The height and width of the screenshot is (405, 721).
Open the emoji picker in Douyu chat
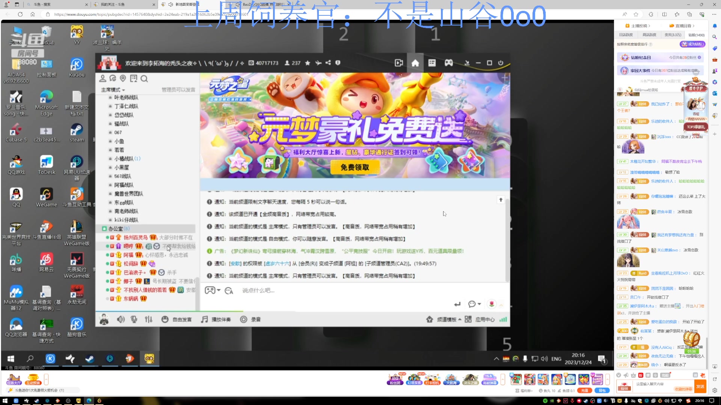pyautogui.click(x=618, y=375)
